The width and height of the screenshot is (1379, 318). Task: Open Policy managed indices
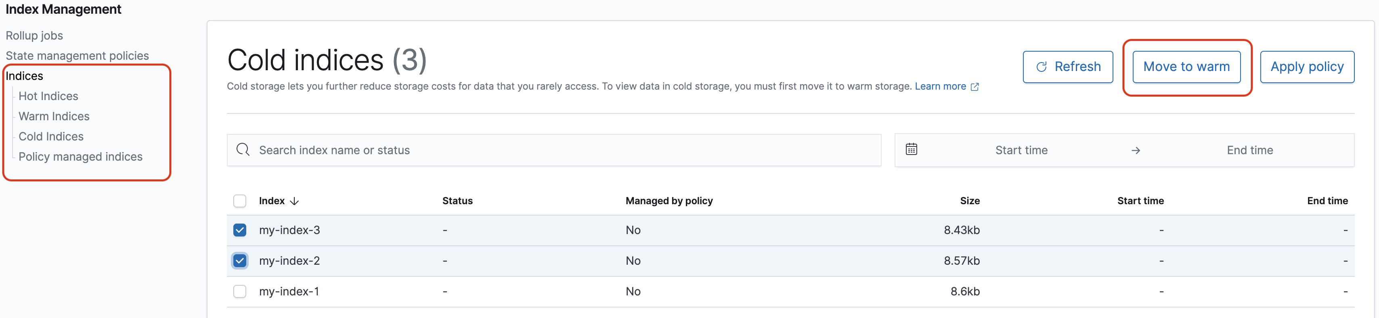80,157
